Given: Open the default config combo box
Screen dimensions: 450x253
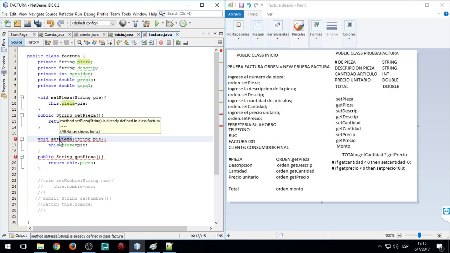Looking at the screenshot, I should pos(93,23).
